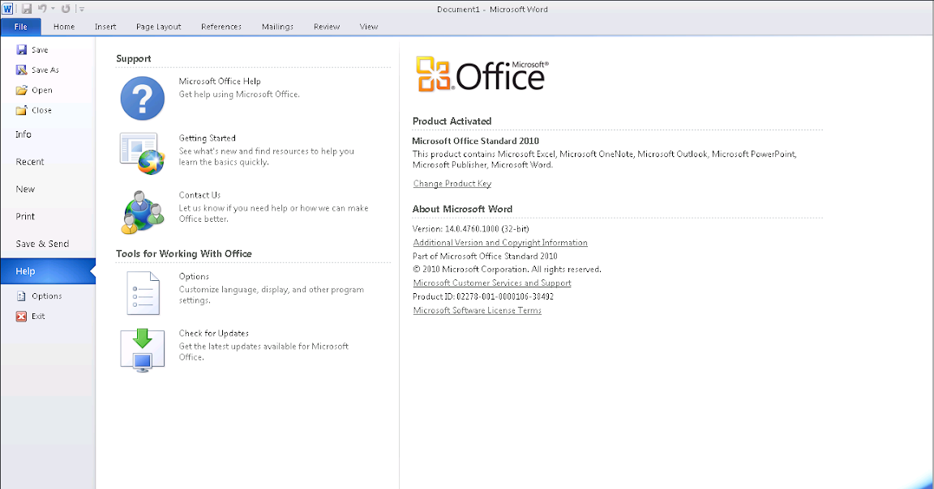Select Save As in the File menu
This screenshot has height=489, width=934.
click(45, 70)
